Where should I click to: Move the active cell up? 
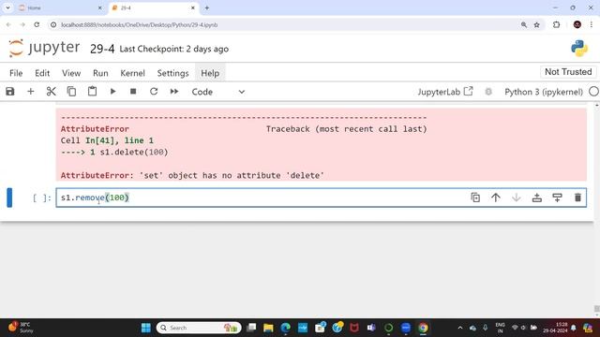[496, 198]
